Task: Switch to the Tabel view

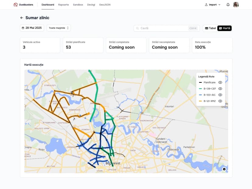Action: [210, 28]
